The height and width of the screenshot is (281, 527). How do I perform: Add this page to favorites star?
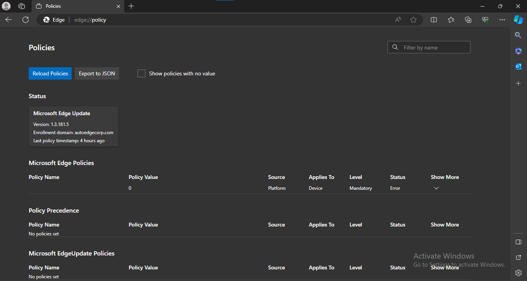413,20
